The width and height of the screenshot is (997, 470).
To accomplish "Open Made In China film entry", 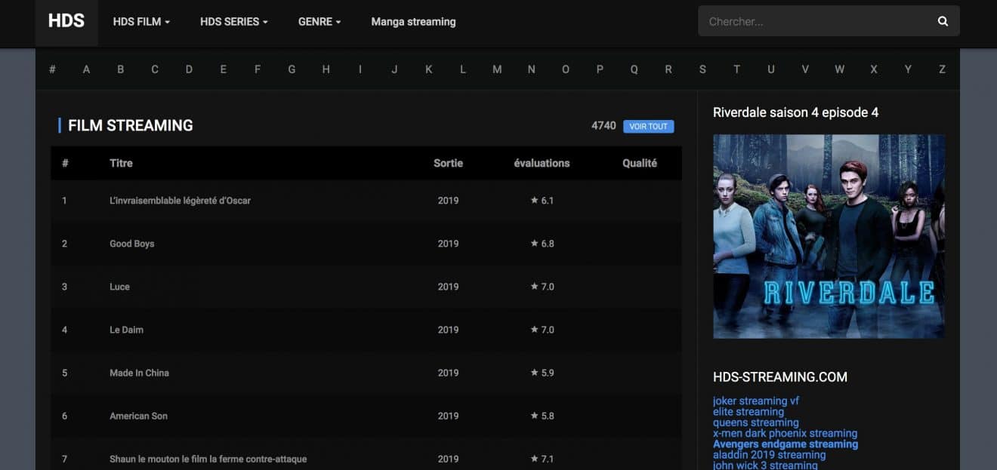I will [139, 373].
